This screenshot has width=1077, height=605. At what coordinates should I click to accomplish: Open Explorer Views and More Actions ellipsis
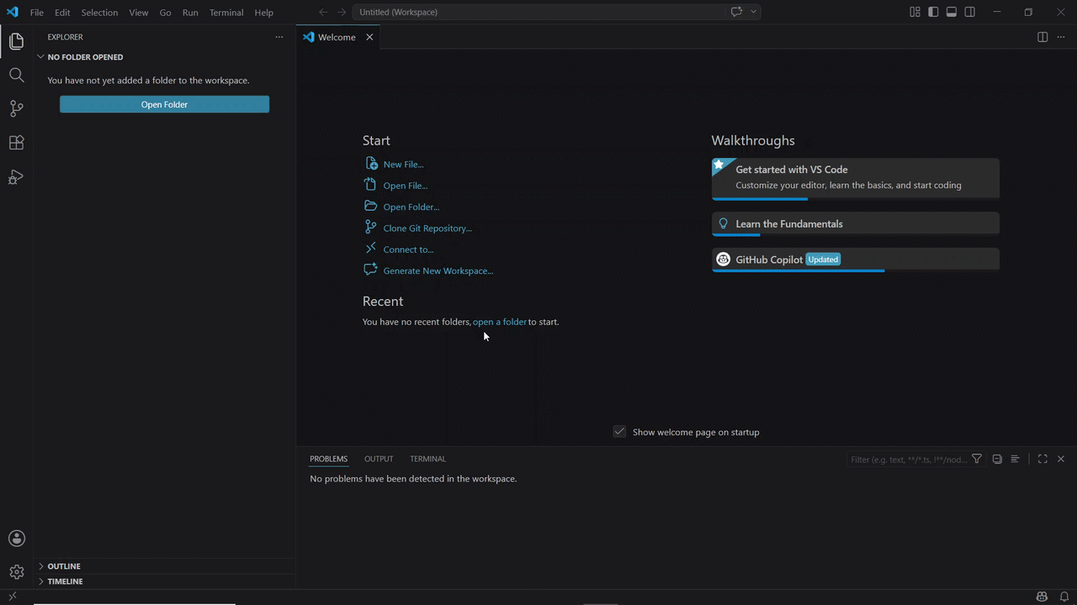[279, 37]
